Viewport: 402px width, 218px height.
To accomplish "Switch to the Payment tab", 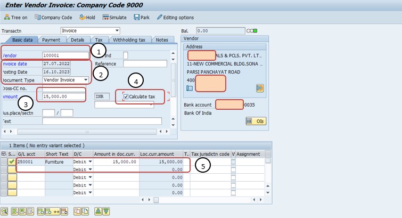I will pyautogui.click(x=51, y=40).
